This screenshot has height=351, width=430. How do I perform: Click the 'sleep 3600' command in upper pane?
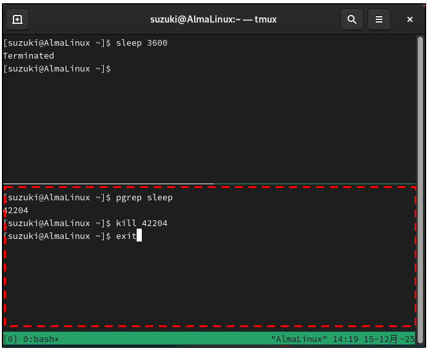pos(142,43)
